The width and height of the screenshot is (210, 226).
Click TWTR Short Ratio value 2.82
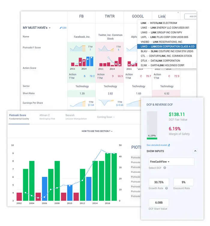point(110,94)
